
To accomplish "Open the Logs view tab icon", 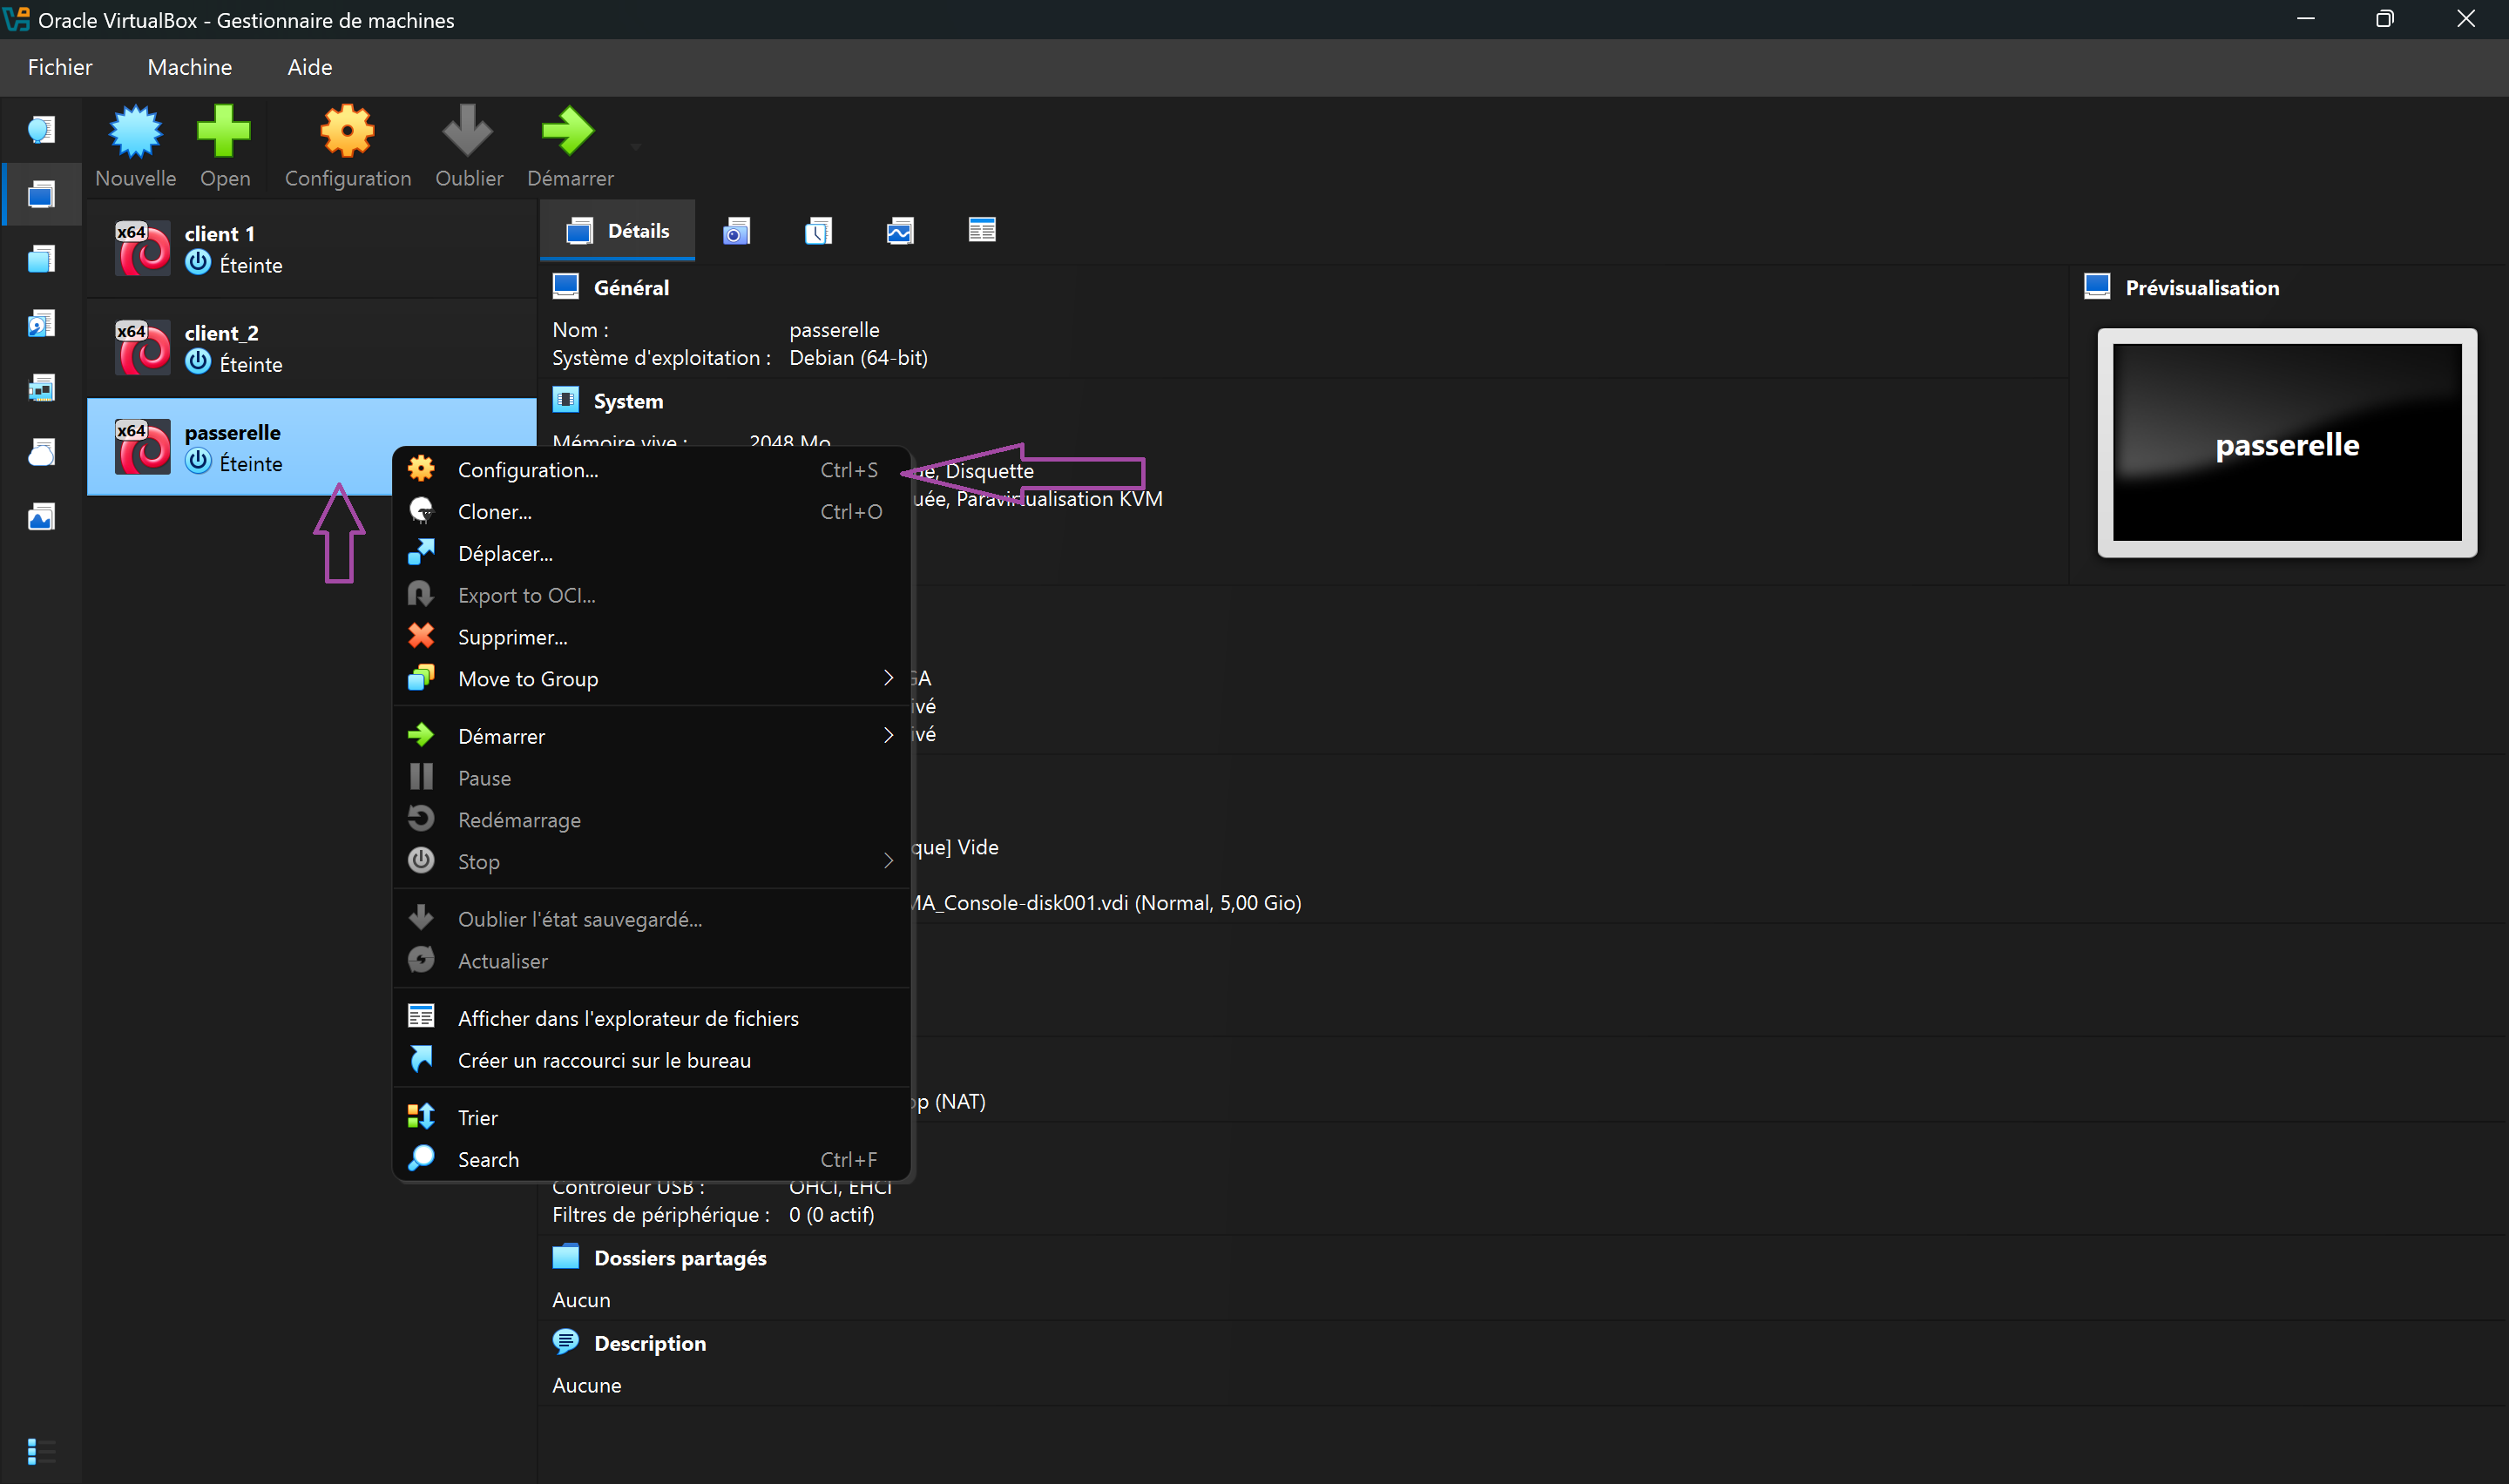I will [x=819, y=230].
